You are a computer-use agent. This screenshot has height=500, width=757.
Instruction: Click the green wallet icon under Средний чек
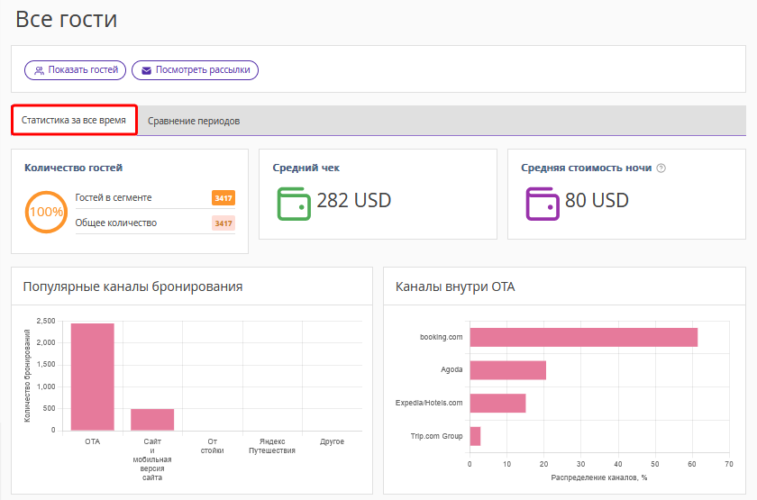293,202
